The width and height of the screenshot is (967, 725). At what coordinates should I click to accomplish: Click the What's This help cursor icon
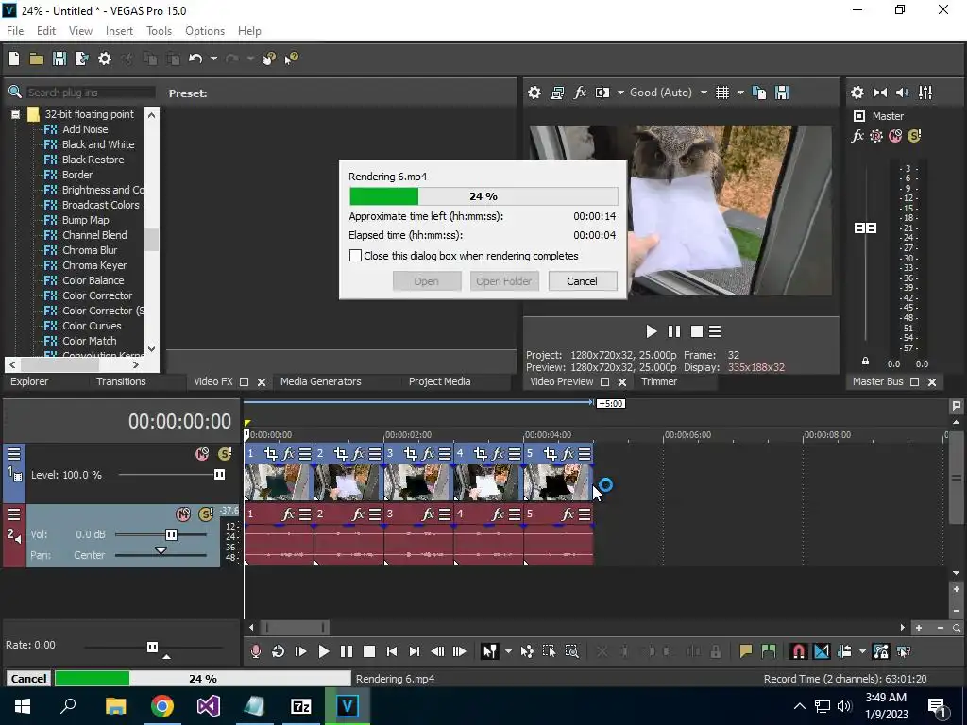pos(291,59)
